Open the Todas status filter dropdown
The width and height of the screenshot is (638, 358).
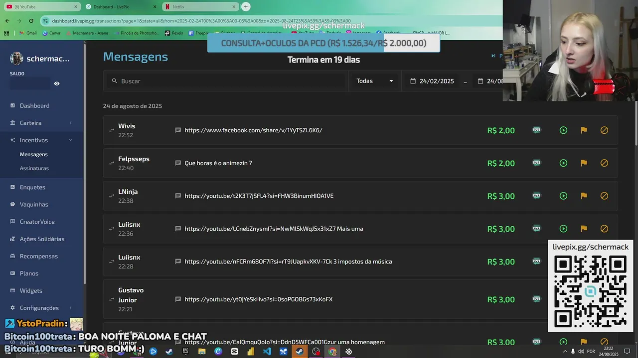pyautogui.click(x=374, y=81)
